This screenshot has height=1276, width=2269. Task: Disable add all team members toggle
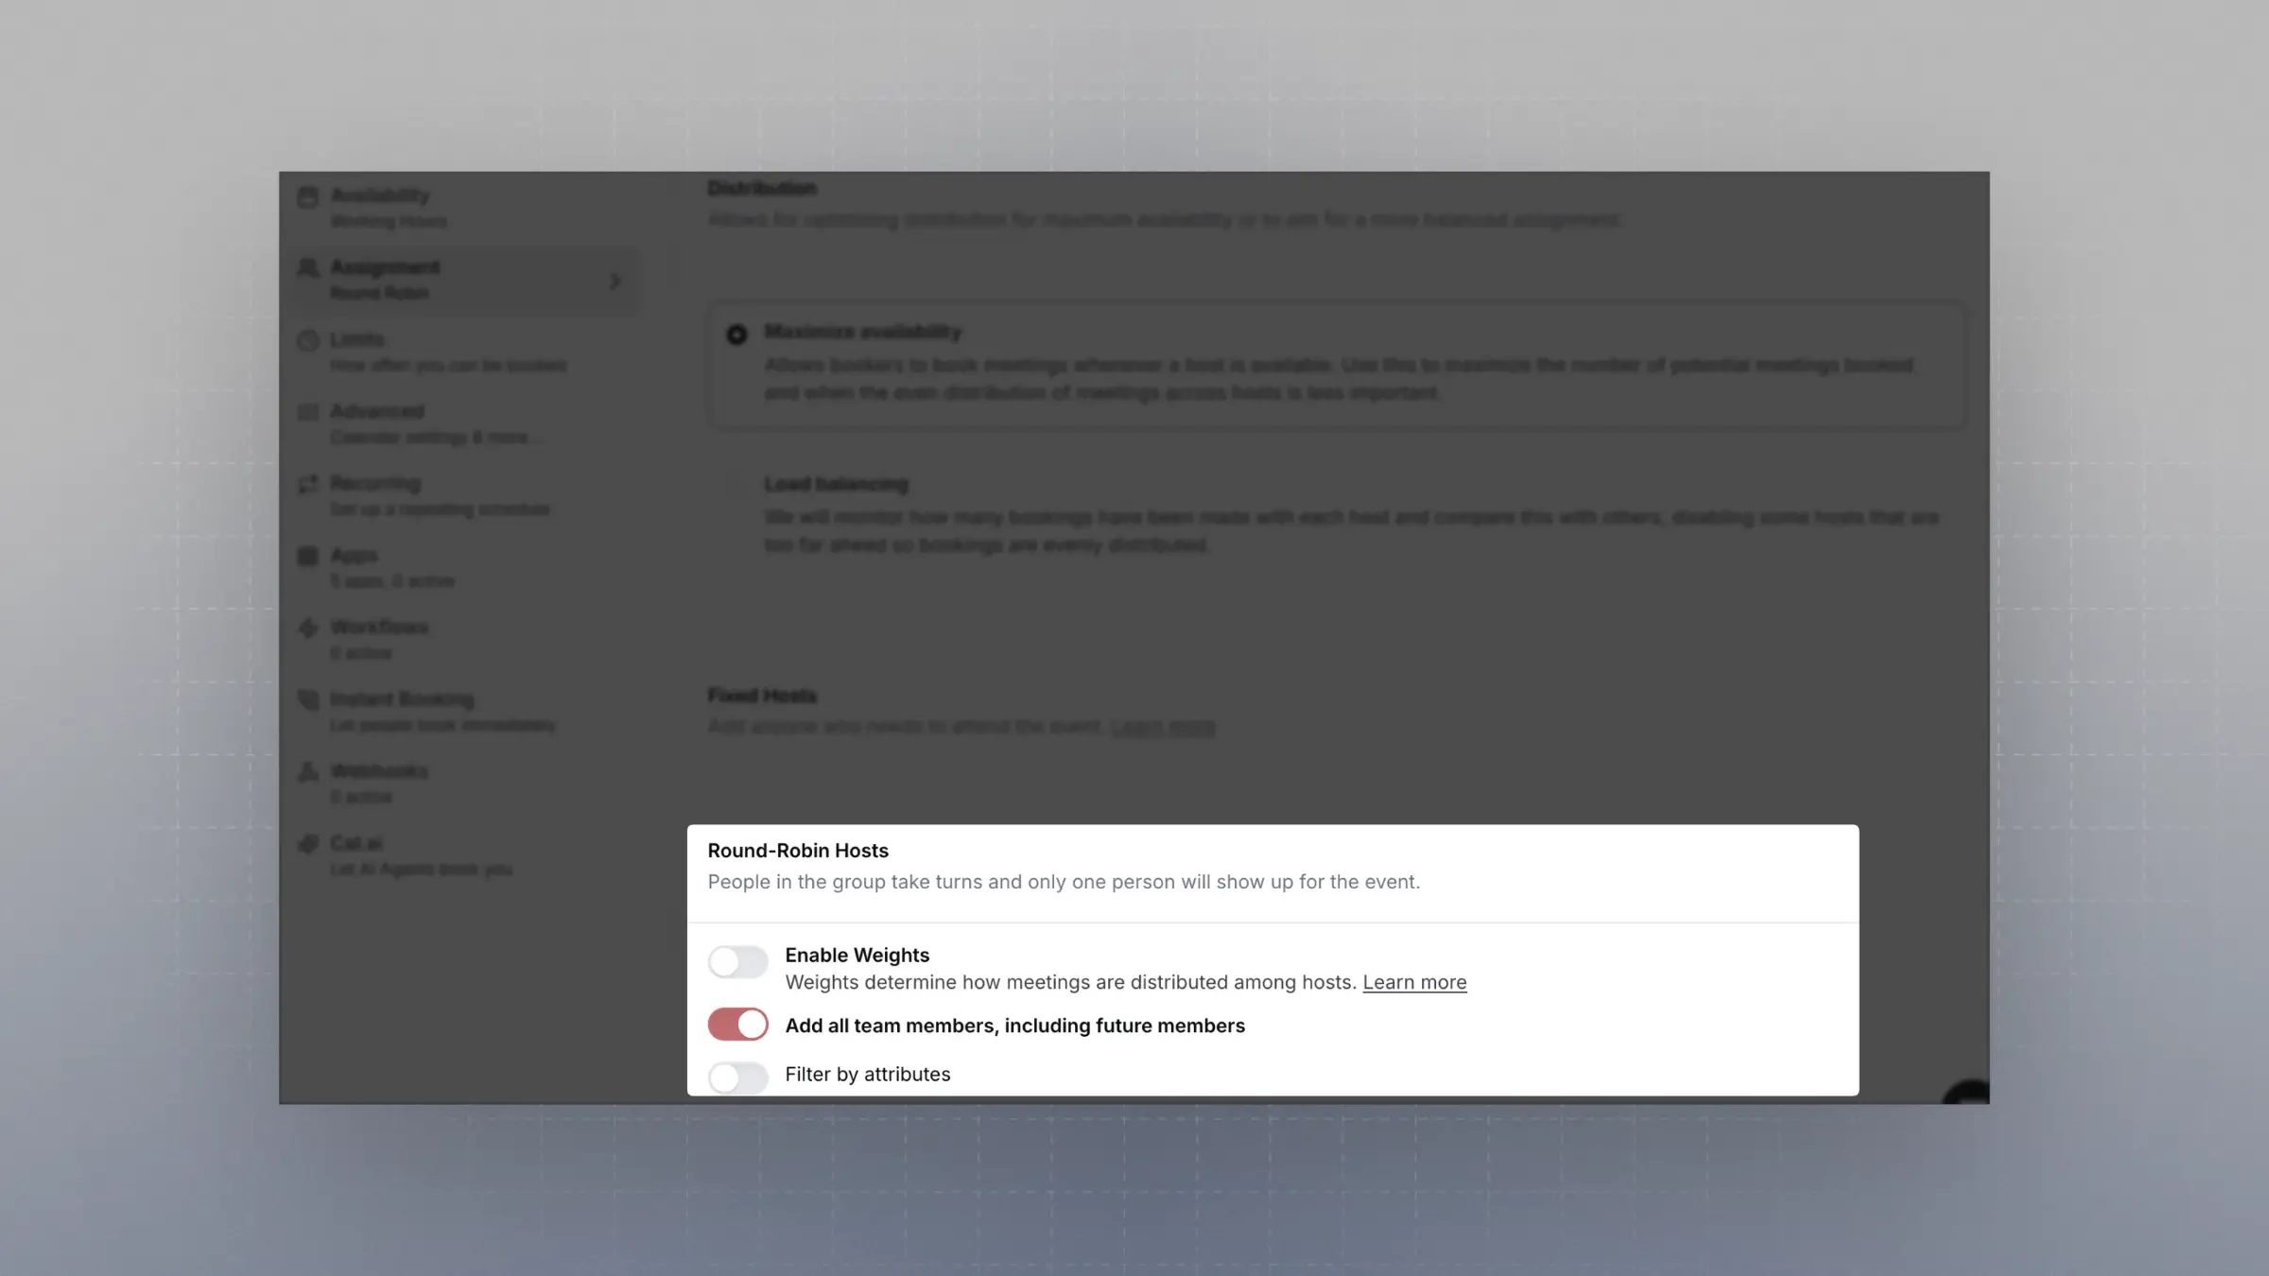click(737, 1025)
